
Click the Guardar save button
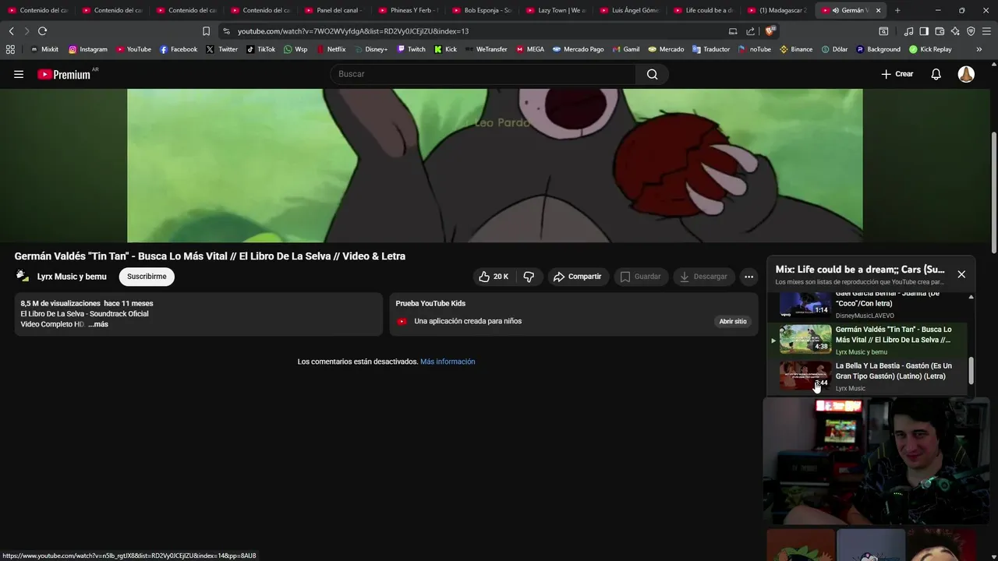(x=640, y=277)
